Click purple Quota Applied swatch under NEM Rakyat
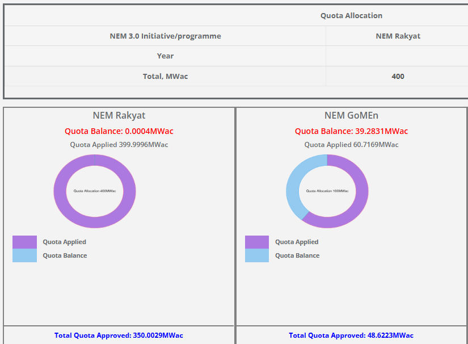 point(24,242)
